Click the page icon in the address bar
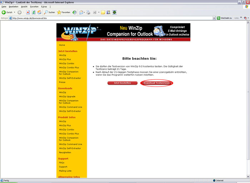This screenshot has width=250, height=183. [x=11, y=18]
